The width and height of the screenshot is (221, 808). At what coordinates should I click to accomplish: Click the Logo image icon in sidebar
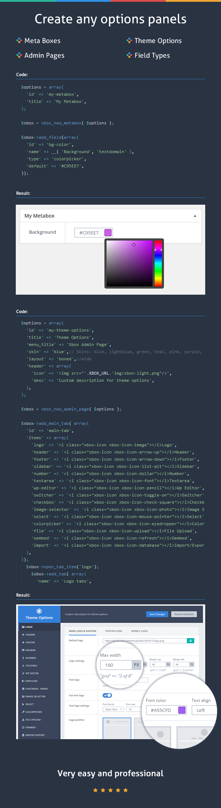coord(23,627)
